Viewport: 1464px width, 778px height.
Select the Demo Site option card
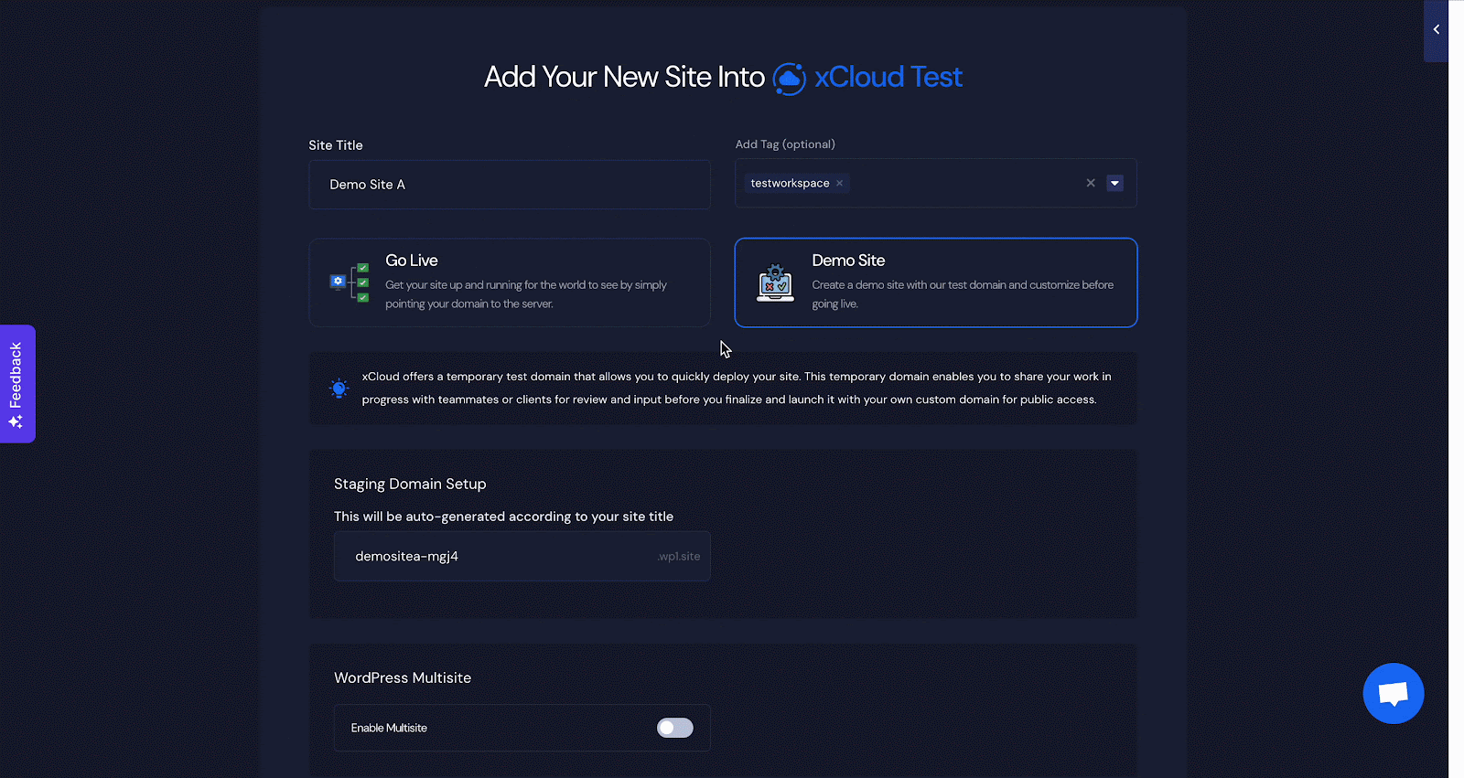pos(936,282)
